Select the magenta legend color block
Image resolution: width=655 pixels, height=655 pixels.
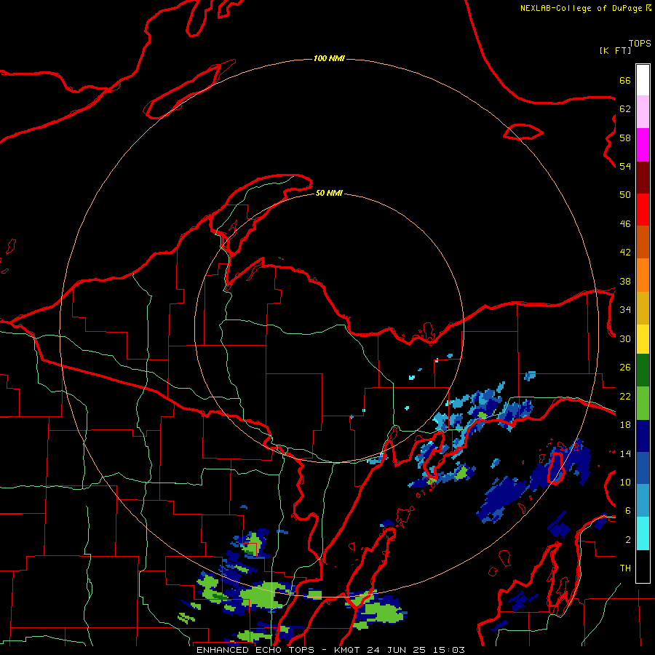click(x=643, y=145)
